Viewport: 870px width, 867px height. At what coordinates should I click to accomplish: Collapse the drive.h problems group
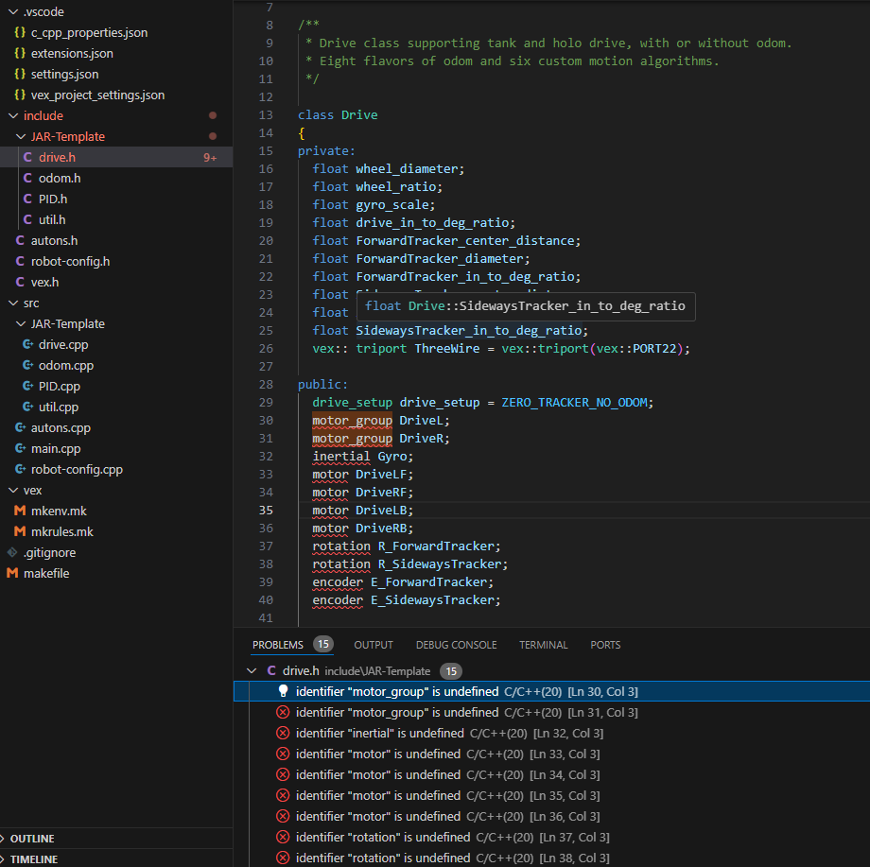click(251, 670)
